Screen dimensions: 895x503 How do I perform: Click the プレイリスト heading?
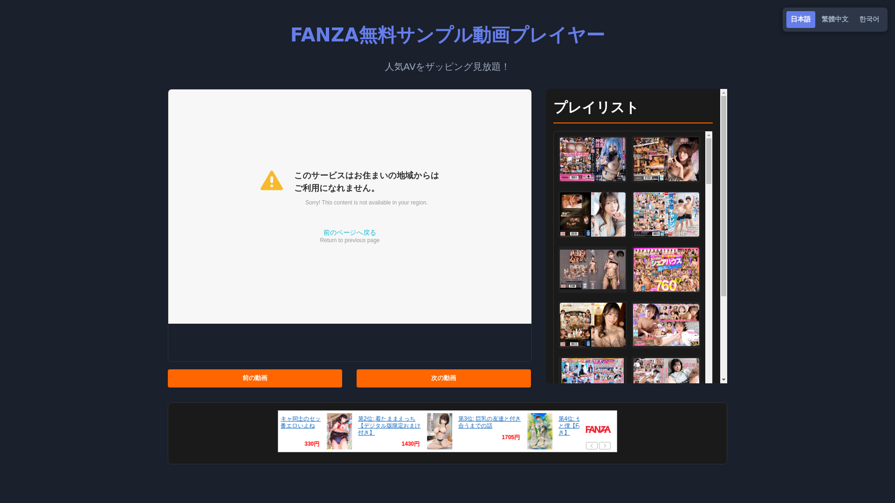point(596,108)
